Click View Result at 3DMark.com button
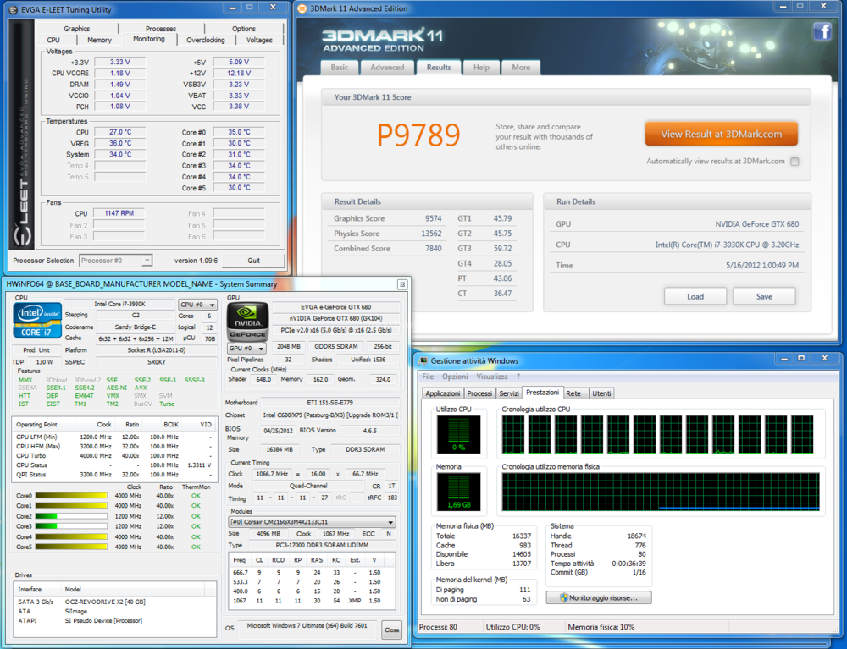 click(x=721, y=135)
